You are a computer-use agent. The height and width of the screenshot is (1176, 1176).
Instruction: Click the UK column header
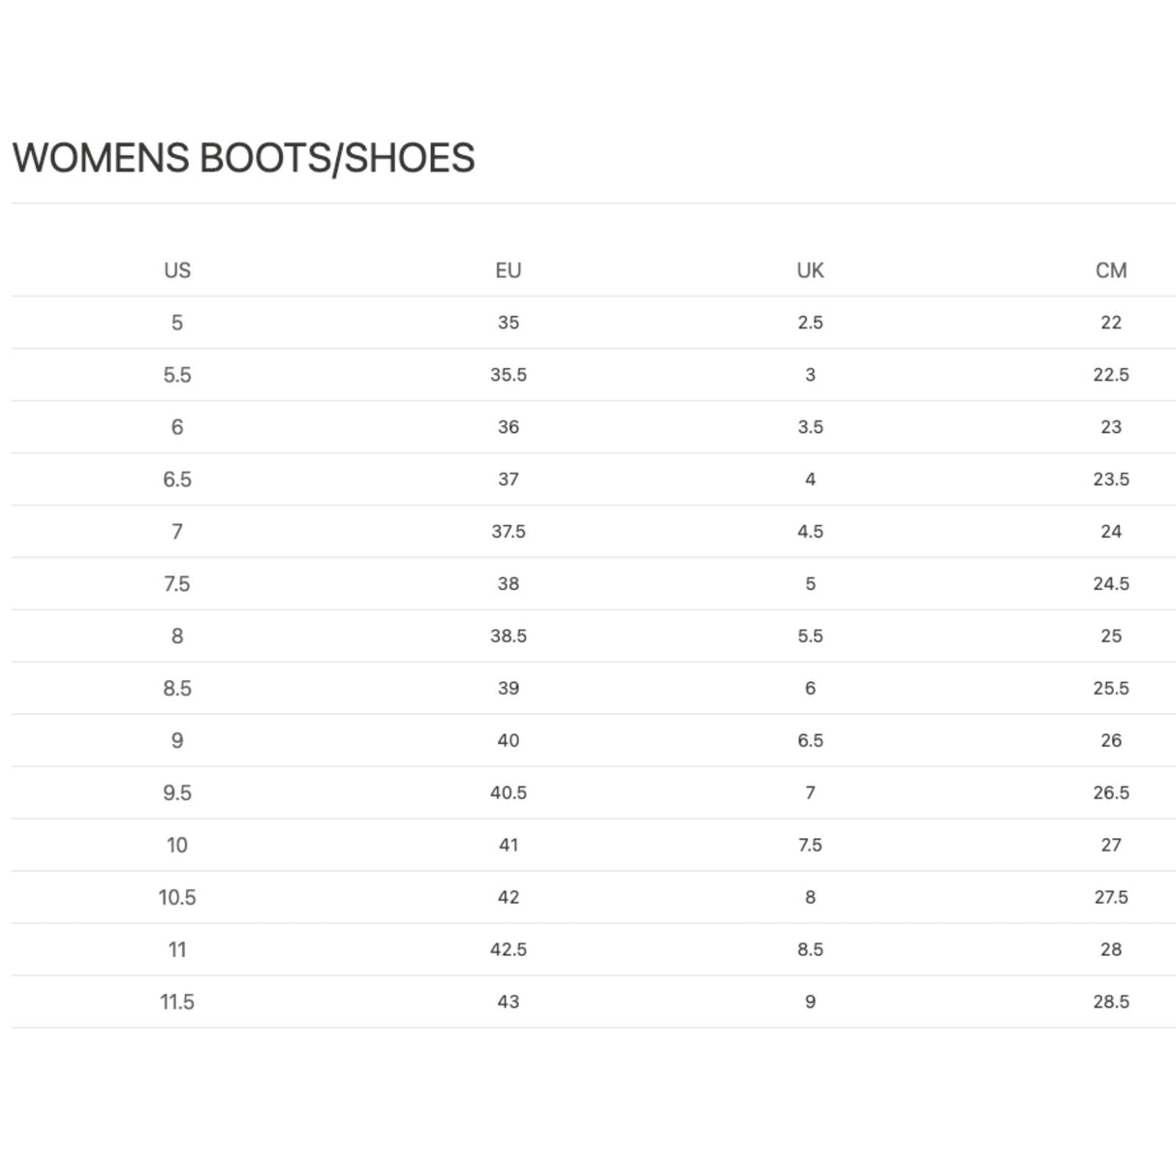click(x=810, y=270)
